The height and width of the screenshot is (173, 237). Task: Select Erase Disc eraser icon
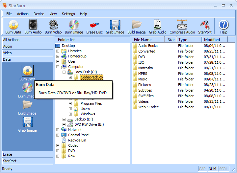point(94,25)
